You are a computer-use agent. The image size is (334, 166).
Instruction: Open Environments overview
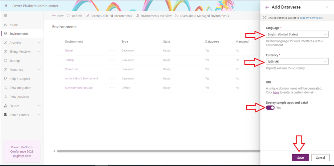pos(153,16)
